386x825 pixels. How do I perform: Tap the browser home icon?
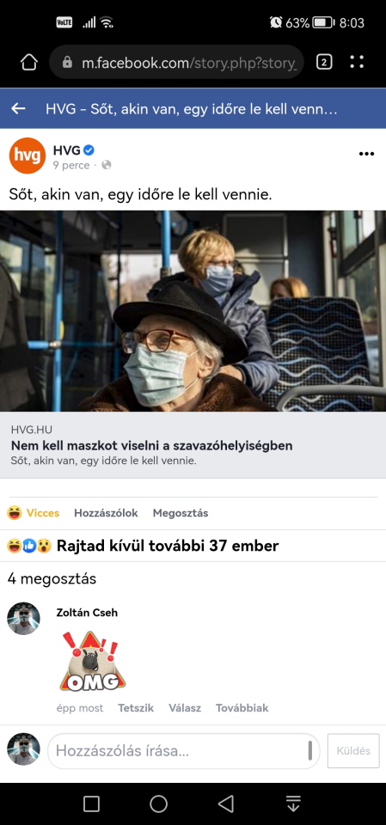coord(29,63)
